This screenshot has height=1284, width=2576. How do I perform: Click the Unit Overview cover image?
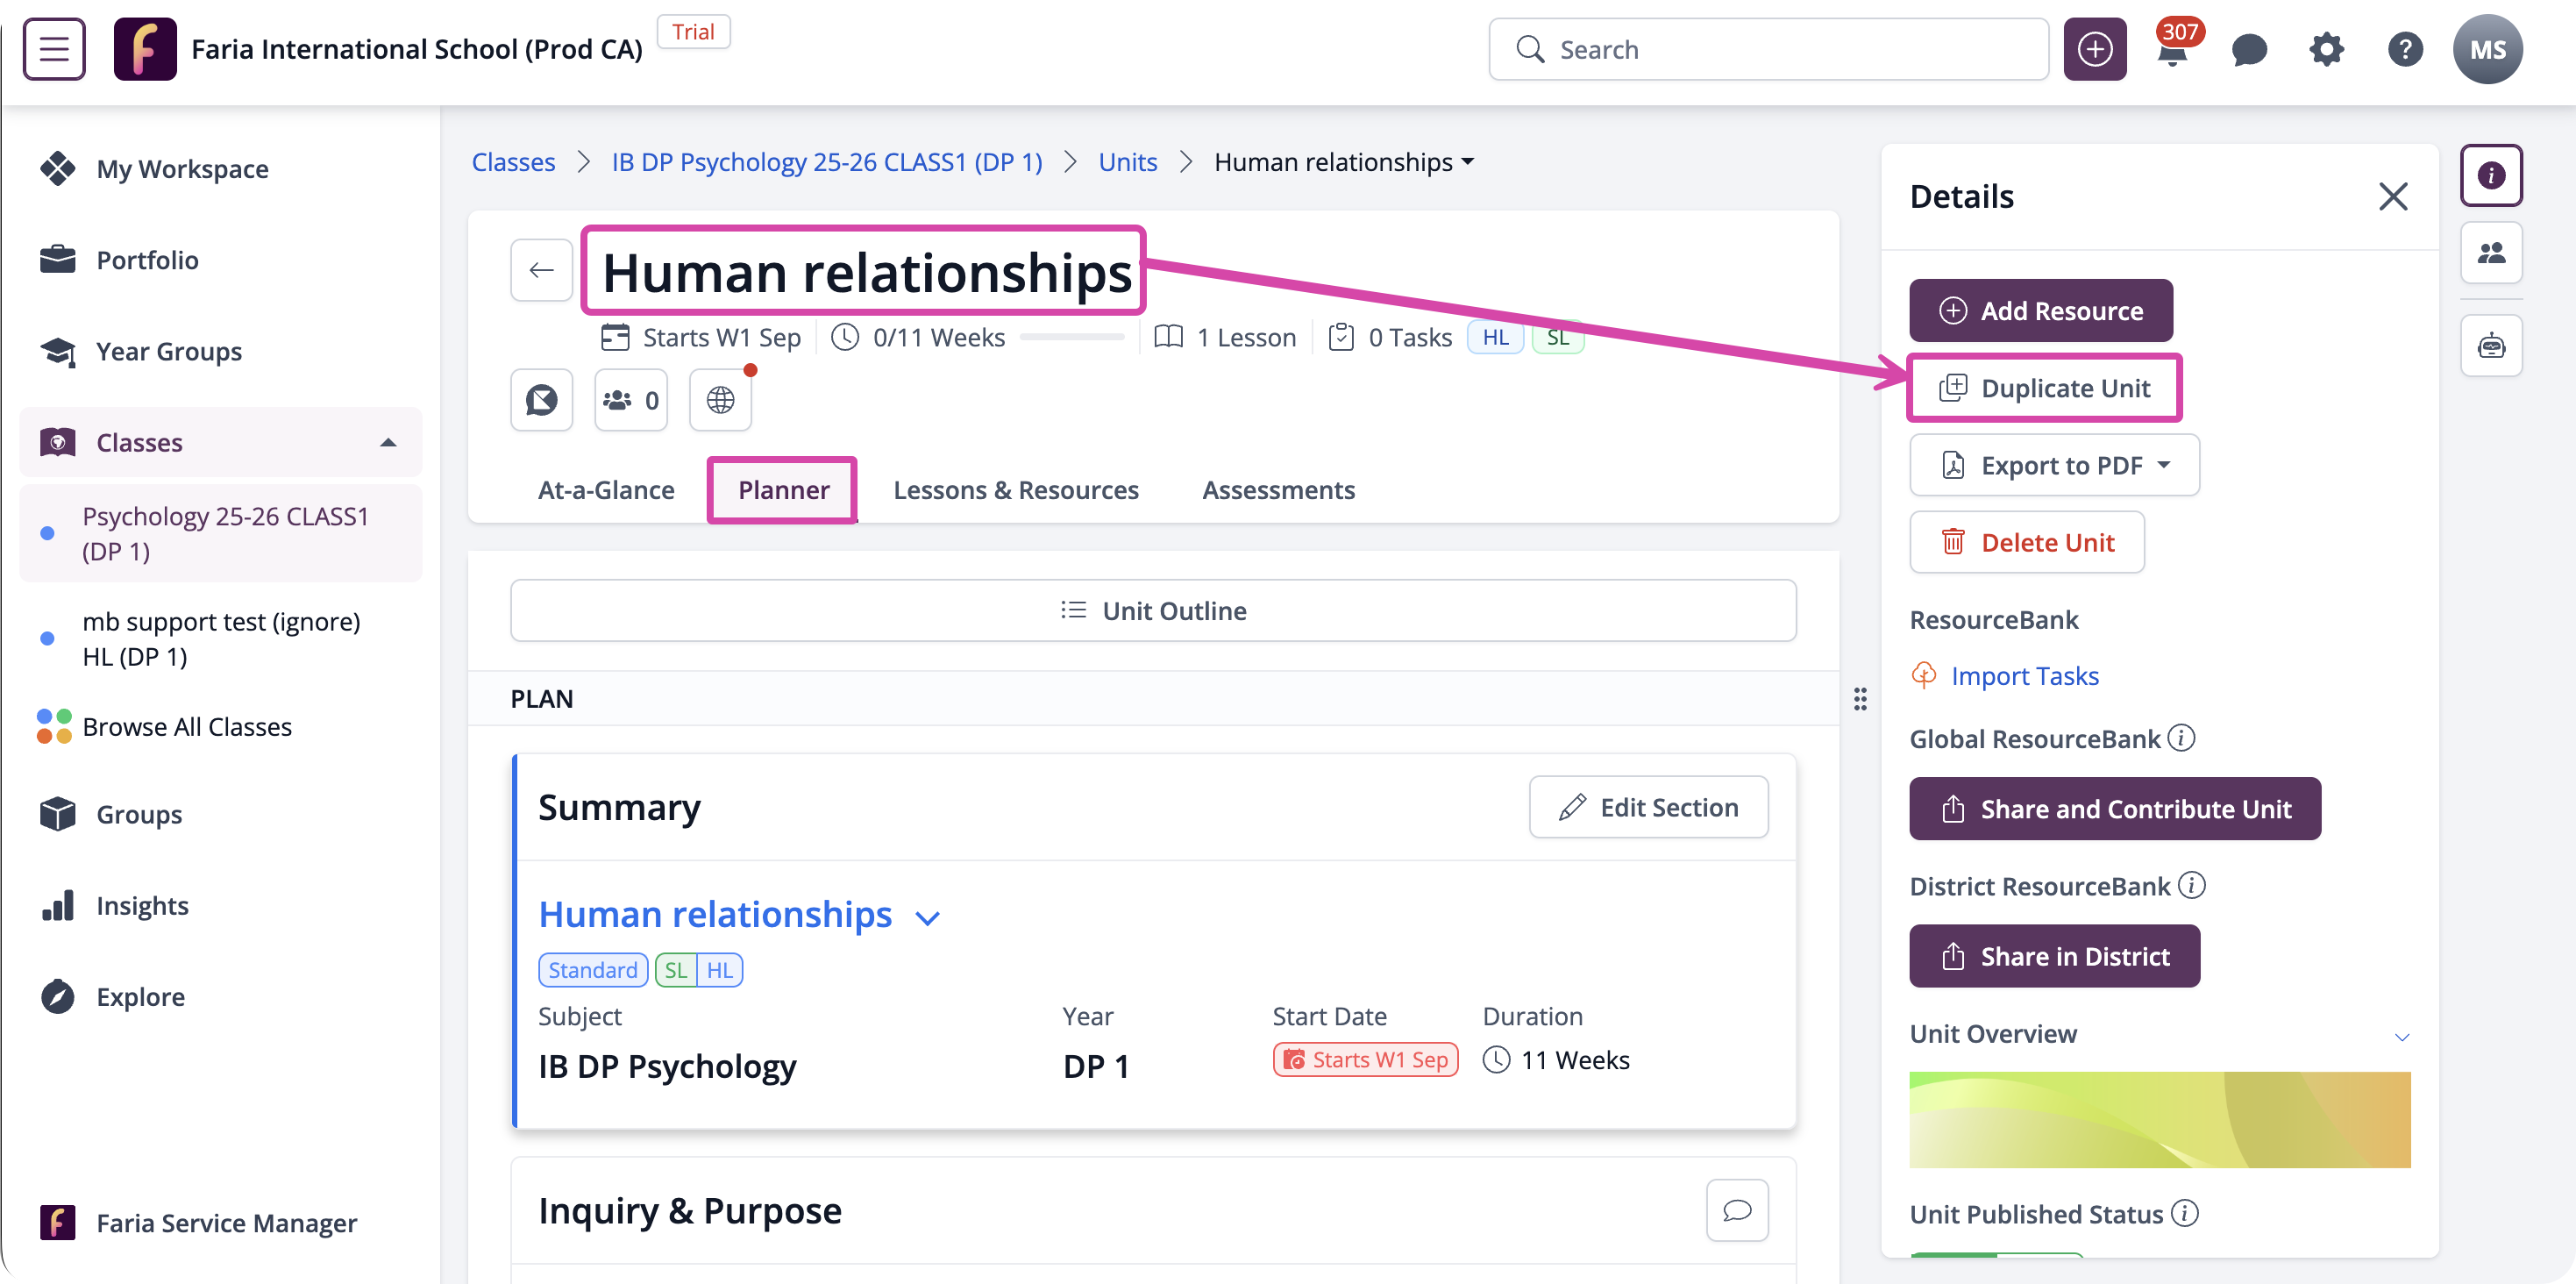(2159, 1120)
